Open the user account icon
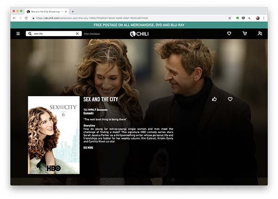Viewport: 278px width, 199px height. (260, 33)
